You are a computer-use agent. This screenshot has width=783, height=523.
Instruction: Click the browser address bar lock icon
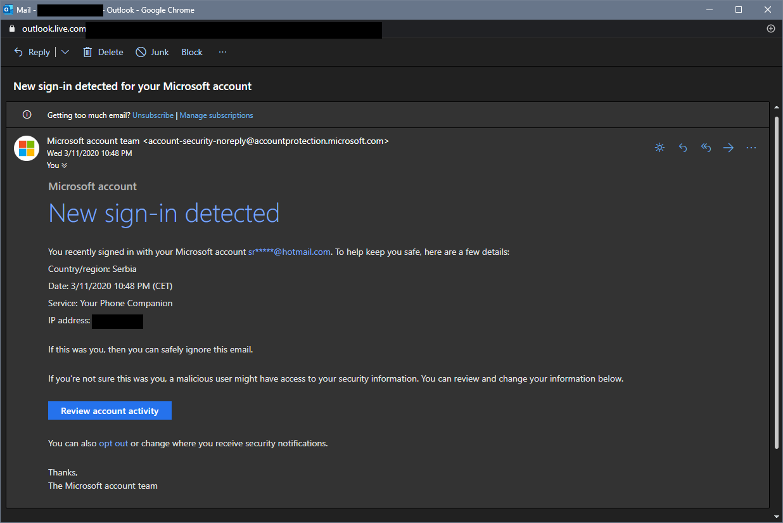coord(11,29)
